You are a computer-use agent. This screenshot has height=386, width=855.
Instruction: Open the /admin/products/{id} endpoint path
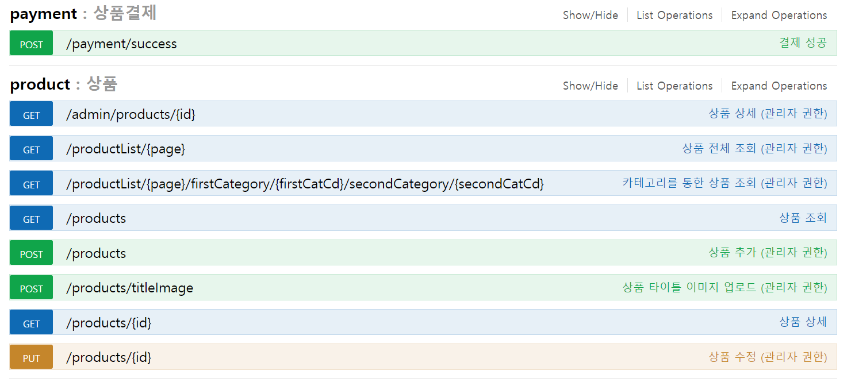point(131,114)
